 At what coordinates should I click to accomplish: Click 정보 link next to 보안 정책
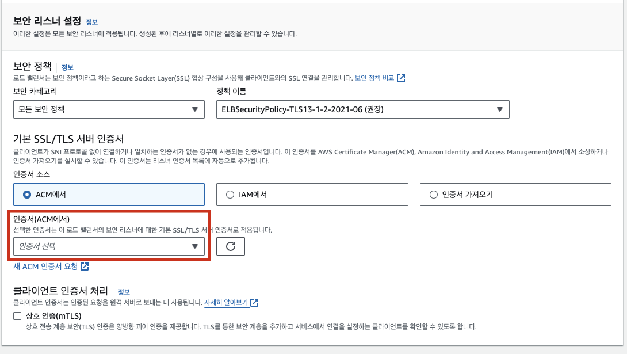pos(67,67)
